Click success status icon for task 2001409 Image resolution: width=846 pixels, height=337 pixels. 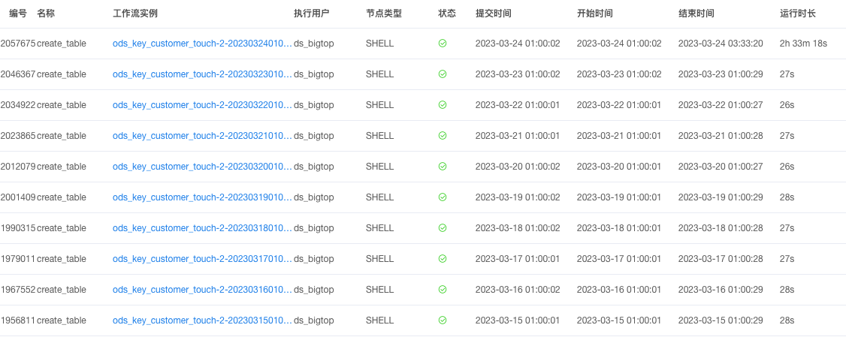tap(443, 197)
